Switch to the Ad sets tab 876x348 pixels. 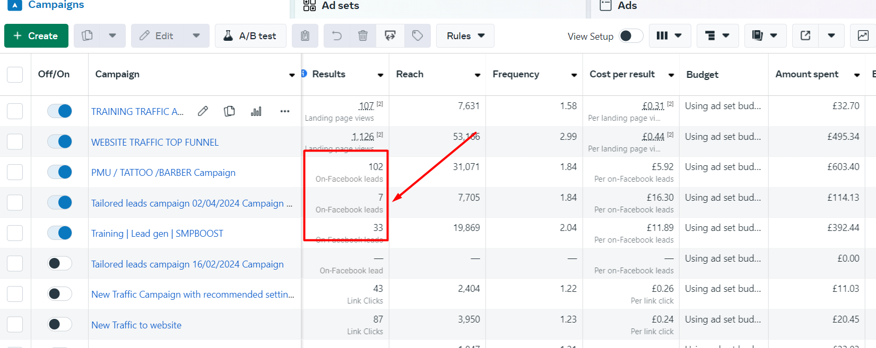coord(340,6)
